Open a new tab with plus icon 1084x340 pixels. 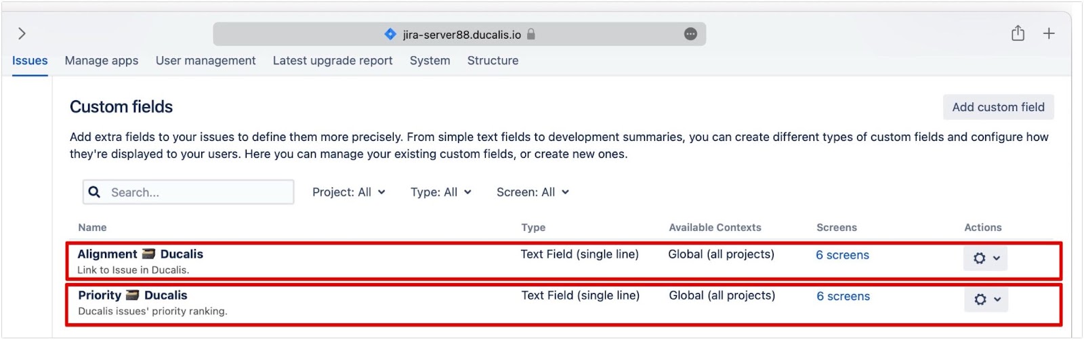1049,34
